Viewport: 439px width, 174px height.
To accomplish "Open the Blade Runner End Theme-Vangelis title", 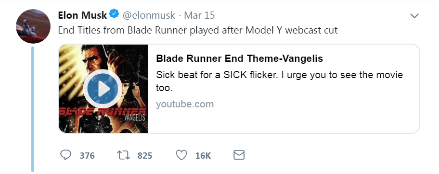I will pos(239,58).
